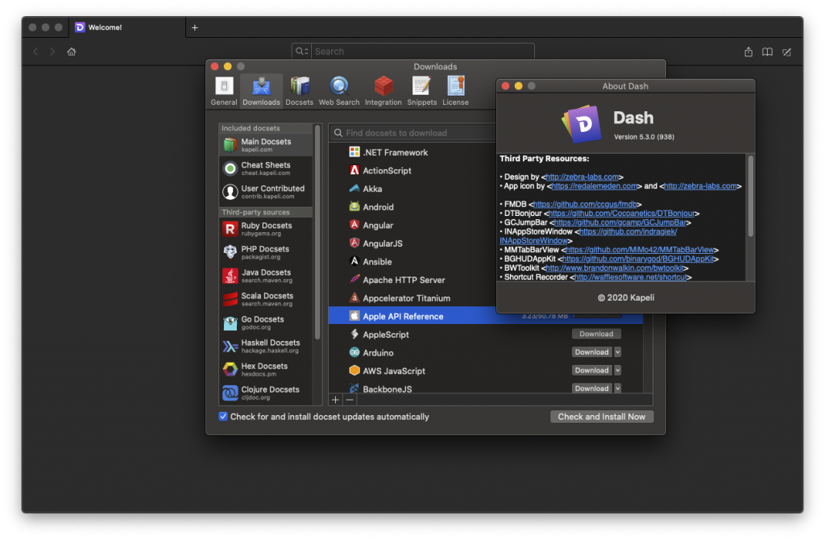Screen dimensions: 825x540
Task: Click the Dash app logo in About window
Action: tap(582, 123)
